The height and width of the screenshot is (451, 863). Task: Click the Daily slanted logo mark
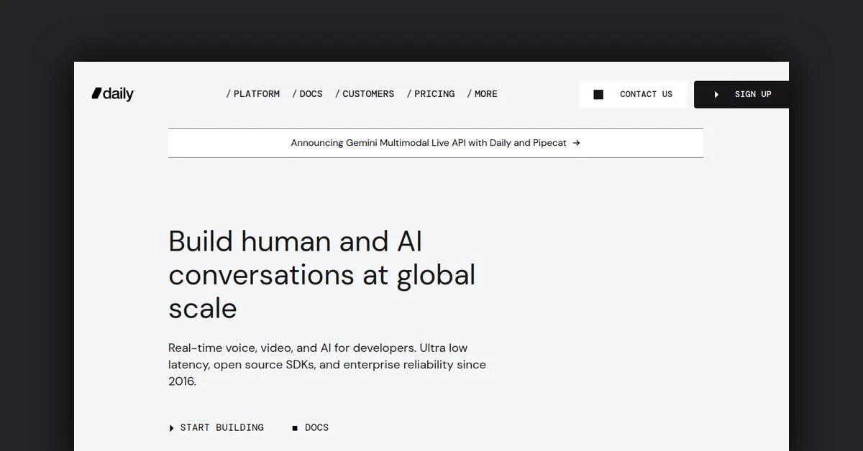click(x=96, y=93)
